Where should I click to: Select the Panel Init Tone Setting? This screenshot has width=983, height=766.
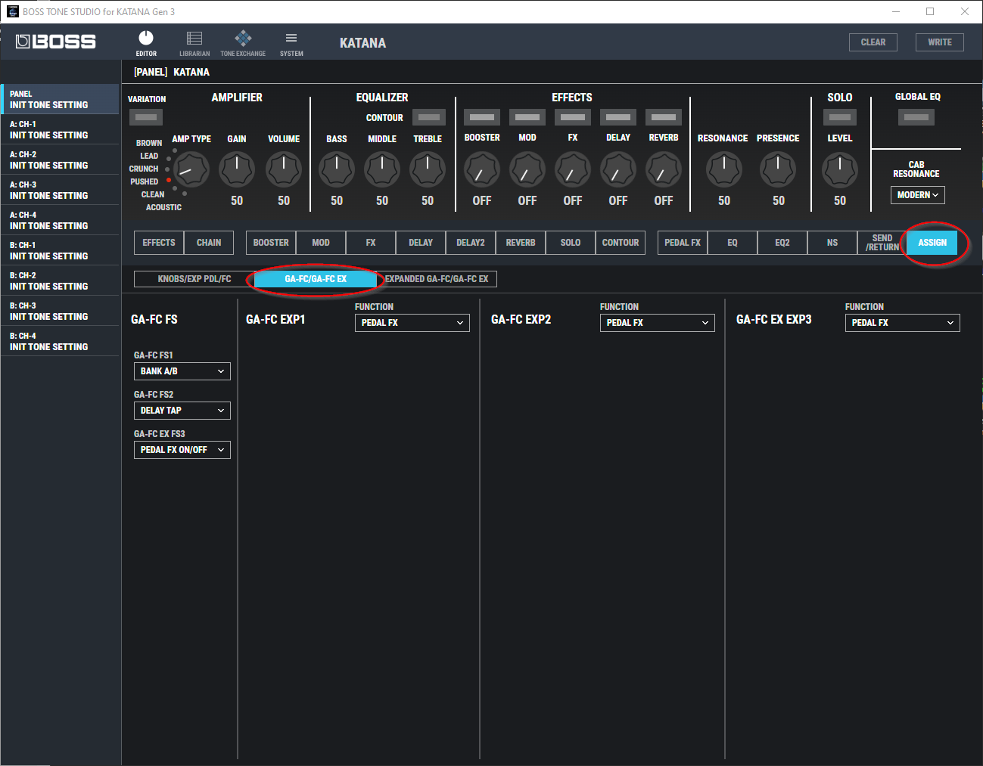60,99
